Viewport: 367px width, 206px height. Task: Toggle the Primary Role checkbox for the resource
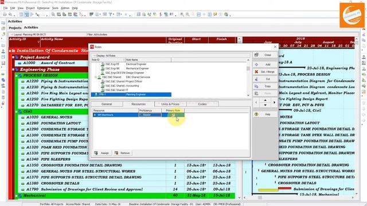tap(173, 115)
